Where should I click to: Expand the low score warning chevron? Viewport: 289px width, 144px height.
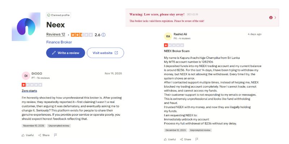(x=275, y=17)
